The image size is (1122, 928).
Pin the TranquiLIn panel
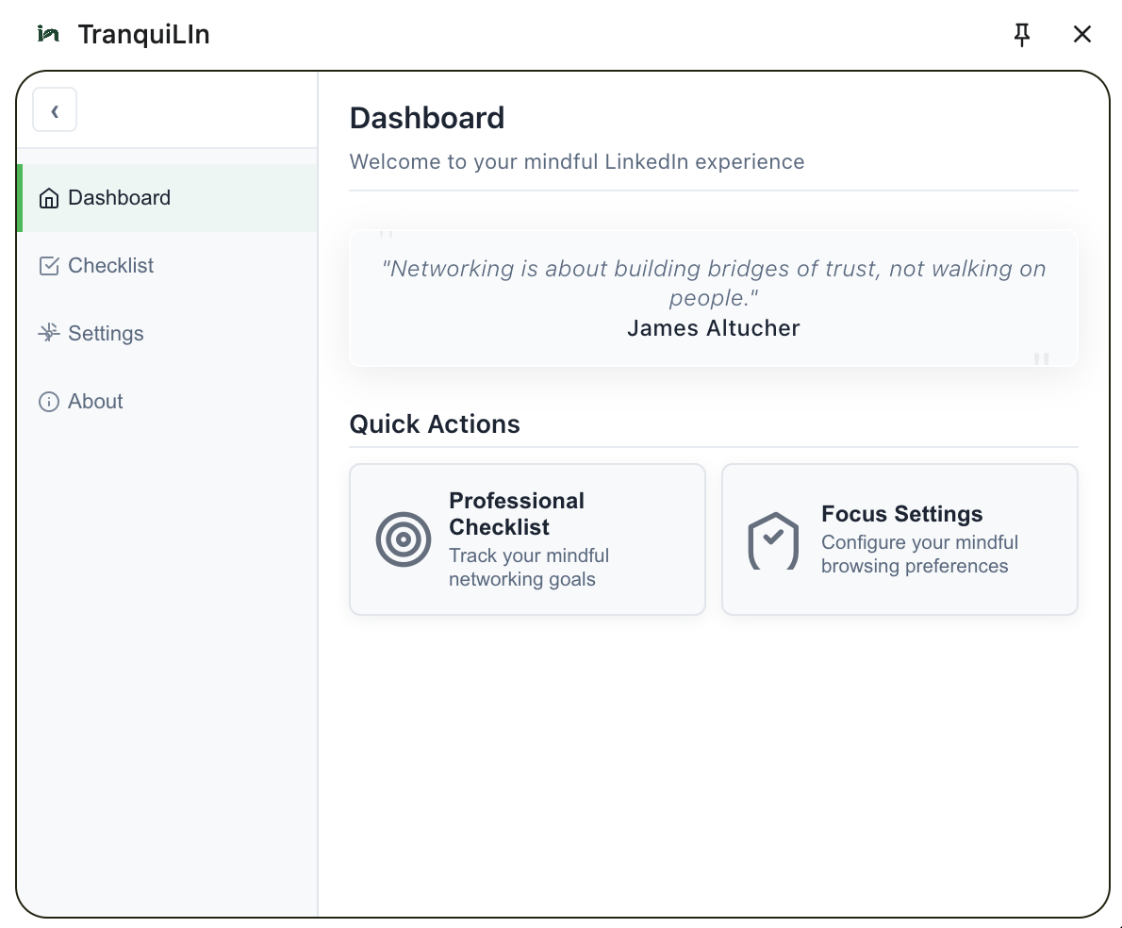(1022, 35)
